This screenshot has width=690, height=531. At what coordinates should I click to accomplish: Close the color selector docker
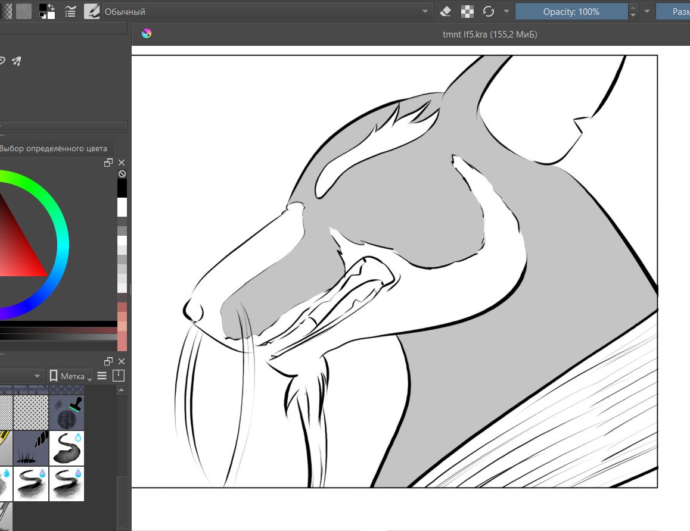(122, 163)
